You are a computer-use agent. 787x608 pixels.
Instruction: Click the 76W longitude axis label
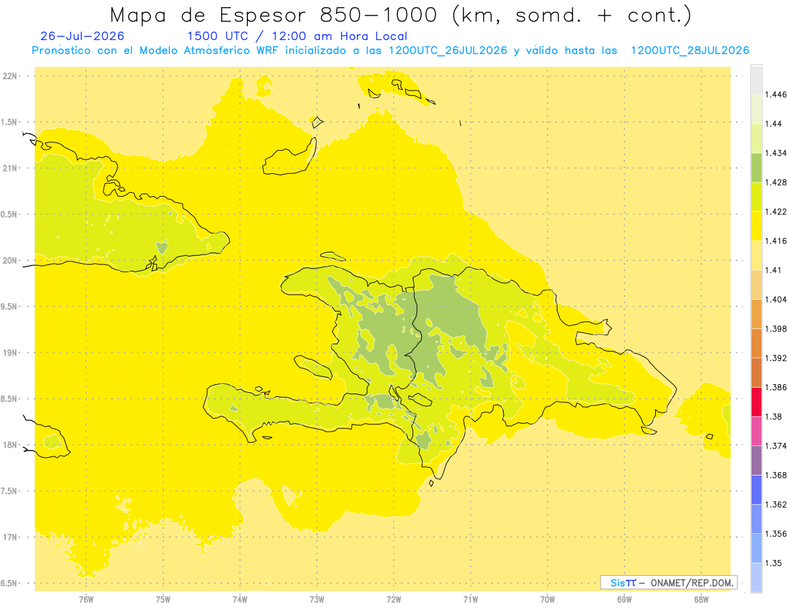[x=86, y=599]
